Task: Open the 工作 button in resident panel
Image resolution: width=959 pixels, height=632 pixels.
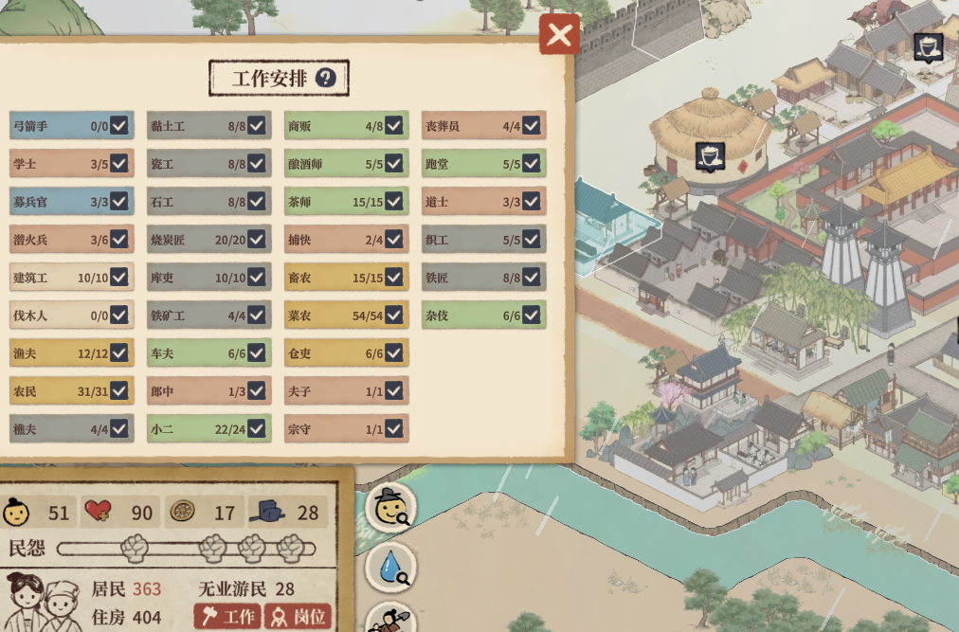Action: pos(227,616)
